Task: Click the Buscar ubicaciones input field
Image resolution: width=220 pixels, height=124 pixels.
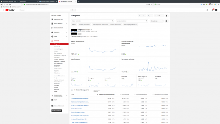Action: [x=132, y=21]
